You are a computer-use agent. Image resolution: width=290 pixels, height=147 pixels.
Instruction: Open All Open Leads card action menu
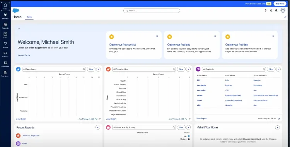(x=98, y=69)
